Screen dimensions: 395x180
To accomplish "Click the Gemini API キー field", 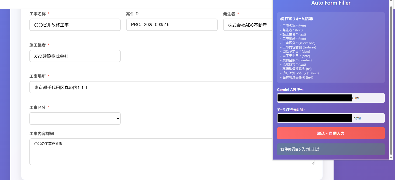I will coord(331,98).
